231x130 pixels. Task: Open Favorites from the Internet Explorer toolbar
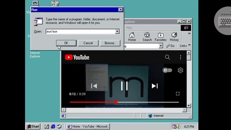(160, 37)
